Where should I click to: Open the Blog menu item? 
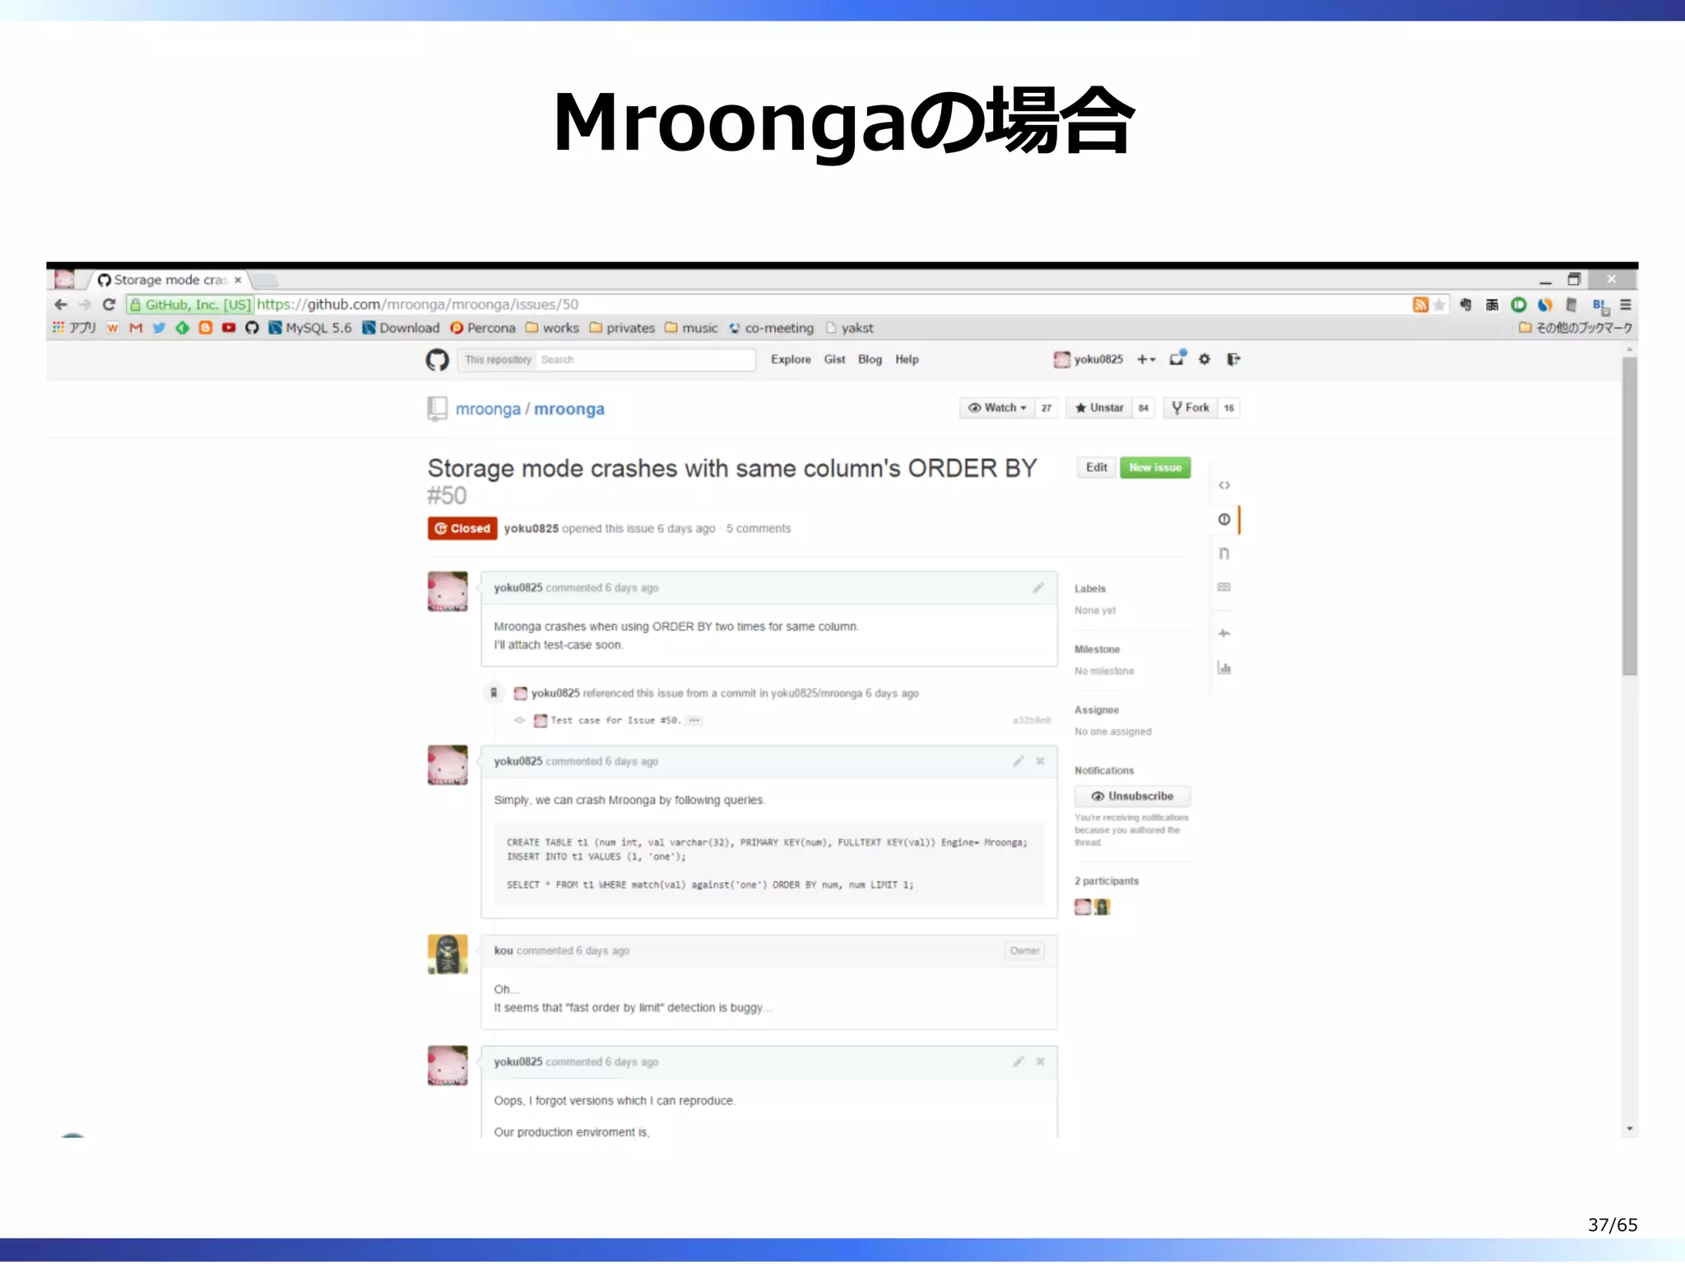click(870, 360)
